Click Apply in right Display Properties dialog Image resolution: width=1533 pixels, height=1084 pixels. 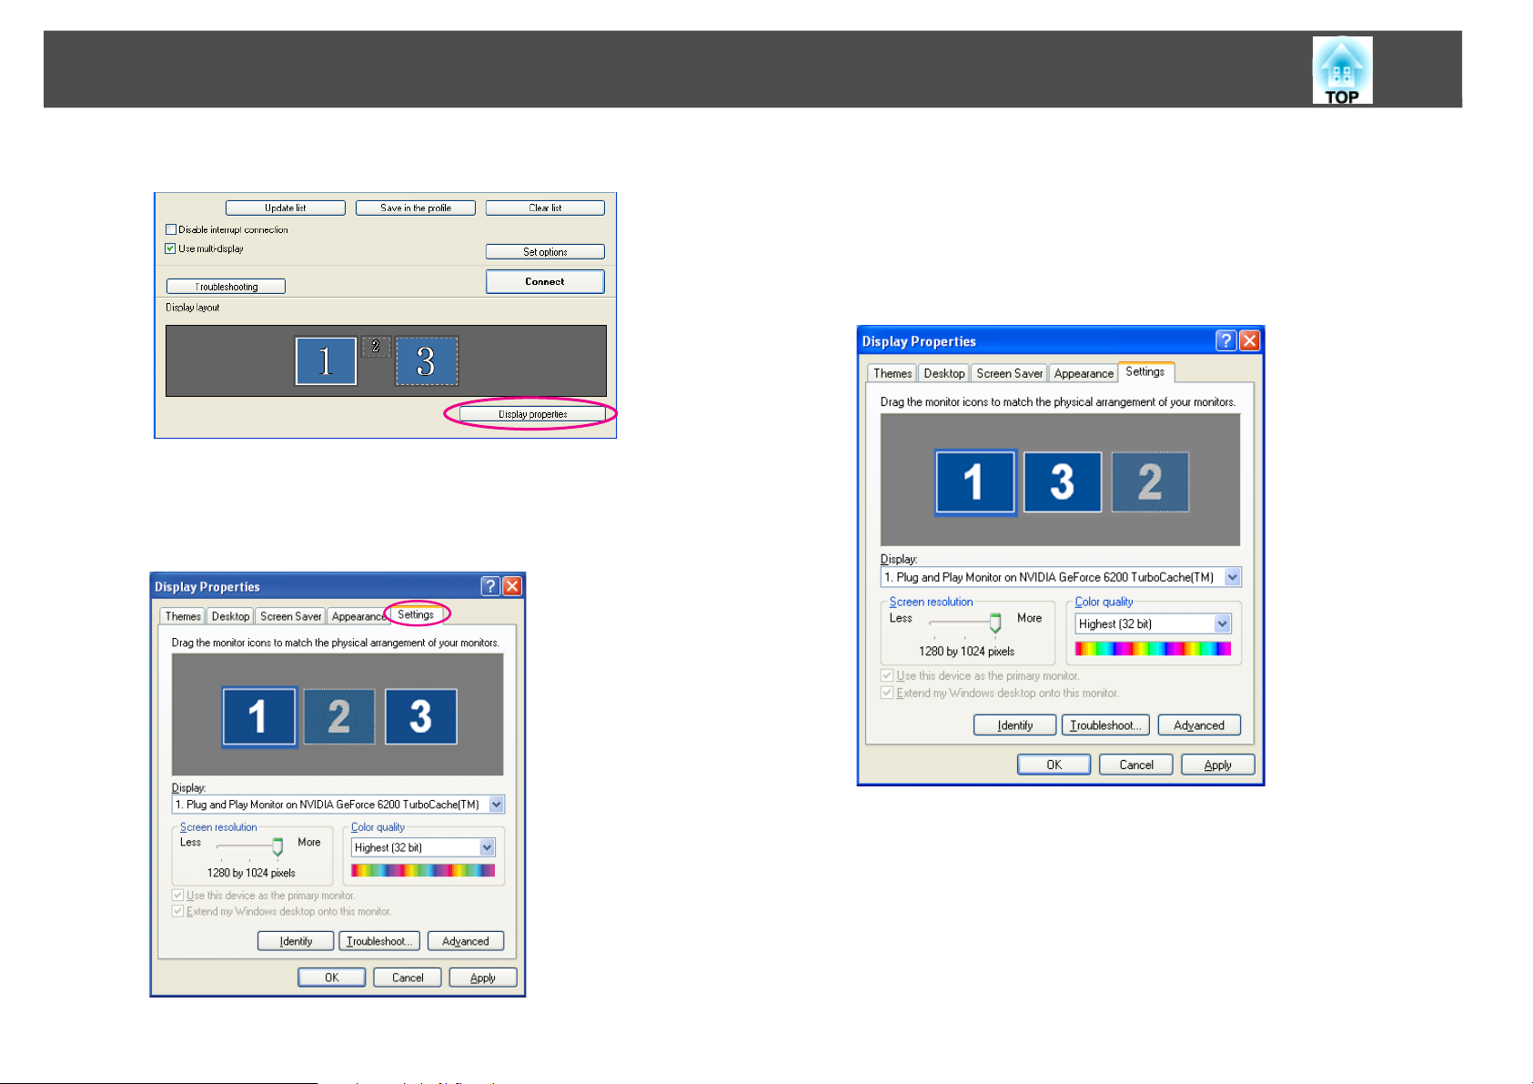click(1217, 765)
